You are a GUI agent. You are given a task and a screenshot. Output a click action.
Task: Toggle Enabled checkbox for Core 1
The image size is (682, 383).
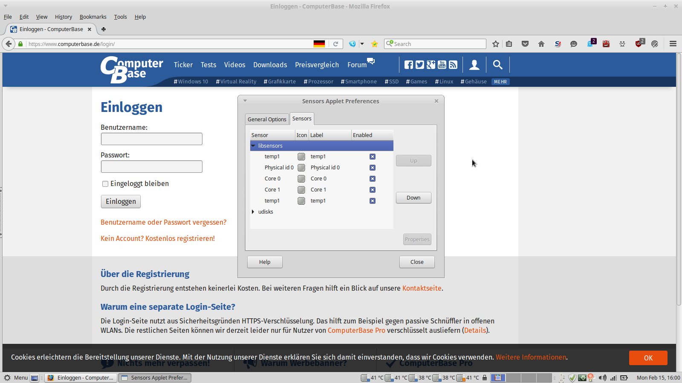coord(373,190)
